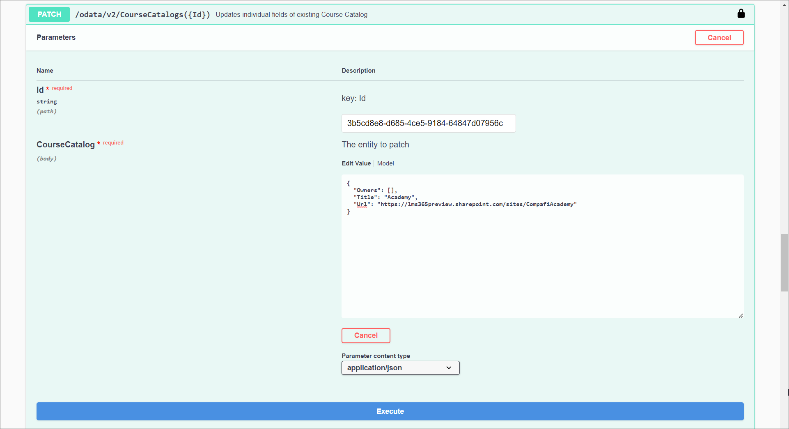Click inside the CourseCatalog JSON body editor
Image resolution: width=789 pixels, height=429 pixels.
pyautogui.click(x=542, y=263)
